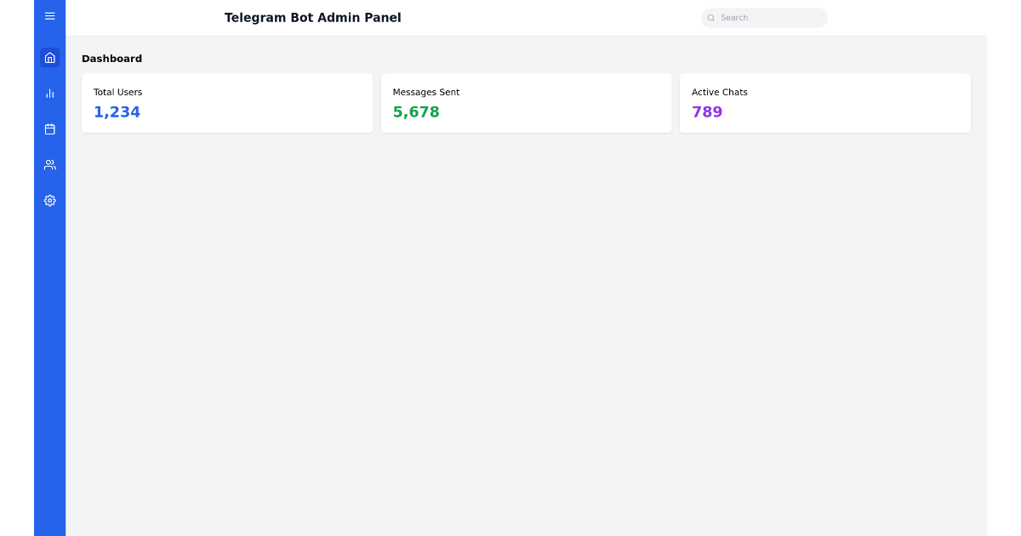Click the Search input field
The height and width of the screenshot is (536, 1021).
[x=764, y=18]
